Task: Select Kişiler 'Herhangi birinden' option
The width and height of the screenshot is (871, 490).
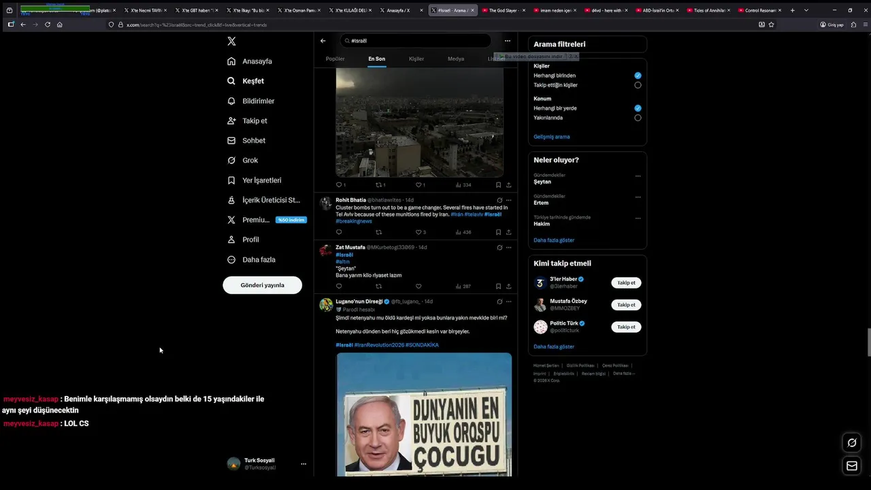Action: (638, 76)
